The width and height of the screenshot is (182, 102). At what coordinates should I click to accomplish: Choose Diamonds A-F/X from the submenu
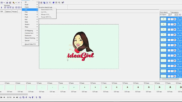(47, 10)
